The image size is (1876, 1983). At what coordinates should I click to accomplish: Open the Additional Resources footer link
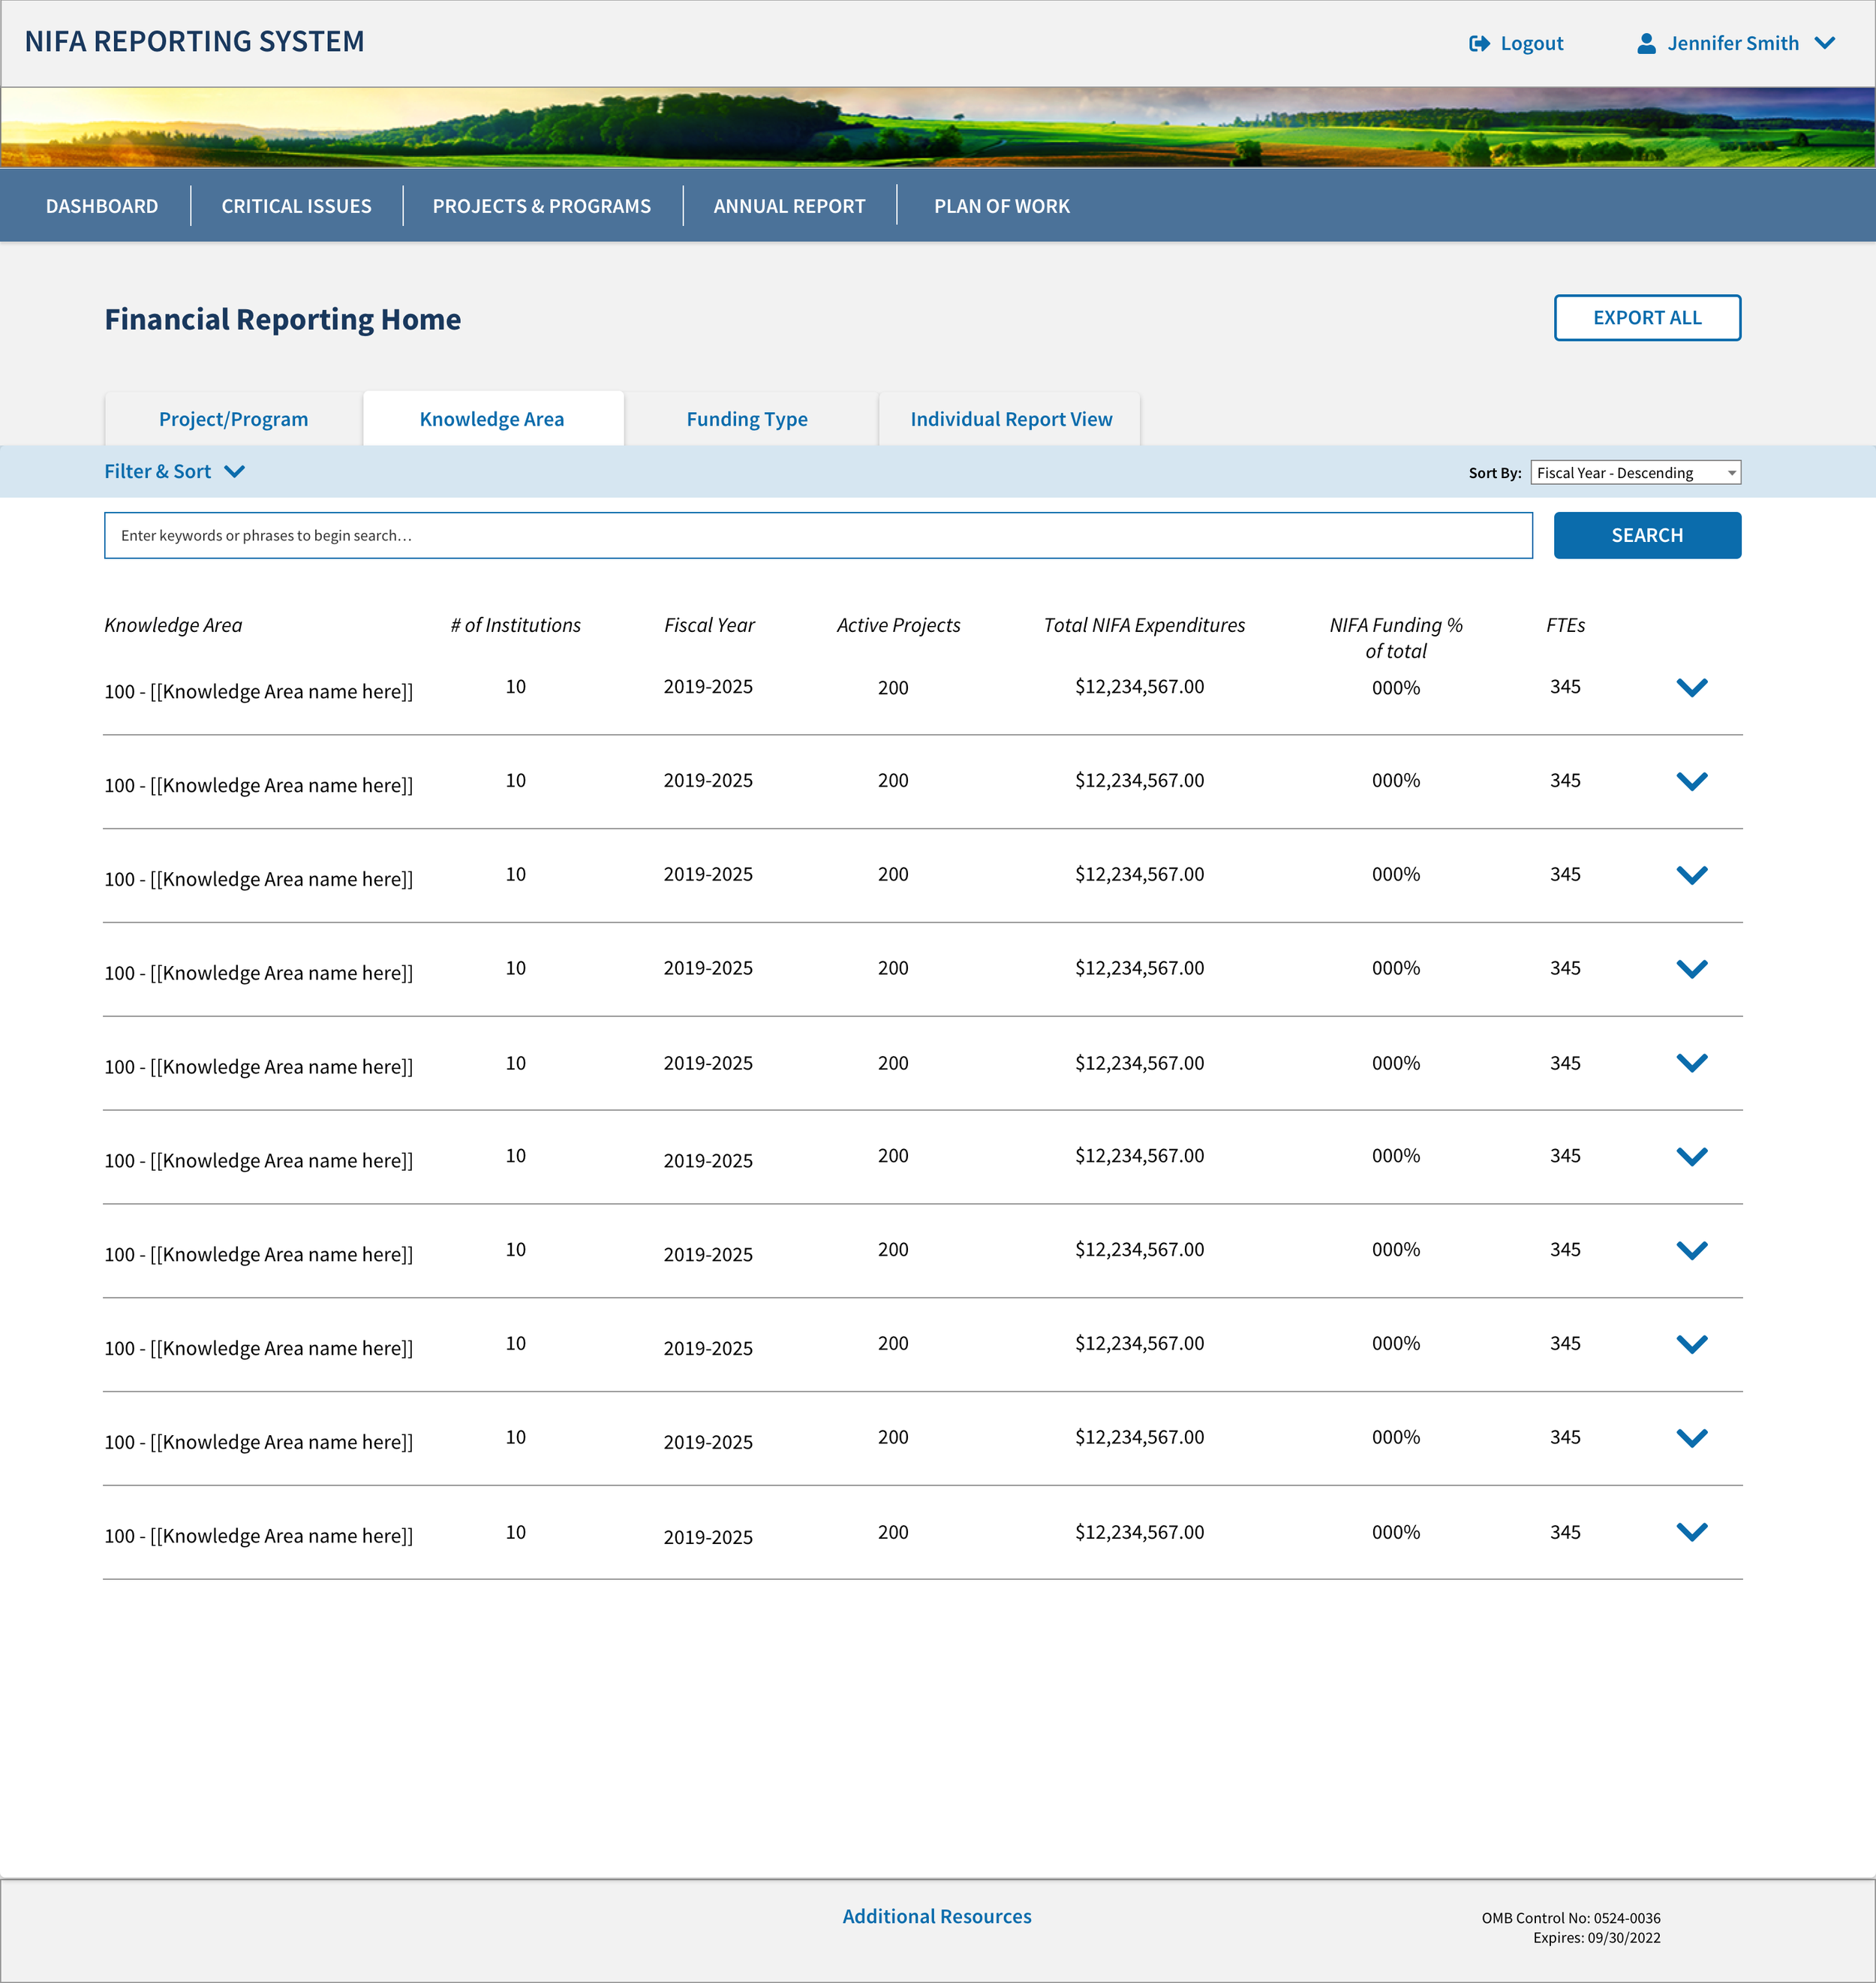pyautogui.click(x=936, y=1917)
